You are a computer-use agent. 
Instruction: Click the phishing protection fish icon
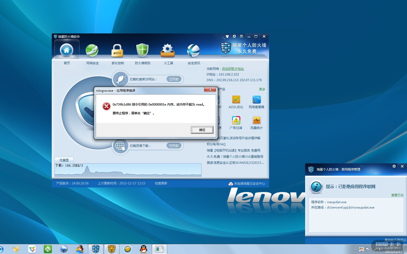[x=120, y=79]
